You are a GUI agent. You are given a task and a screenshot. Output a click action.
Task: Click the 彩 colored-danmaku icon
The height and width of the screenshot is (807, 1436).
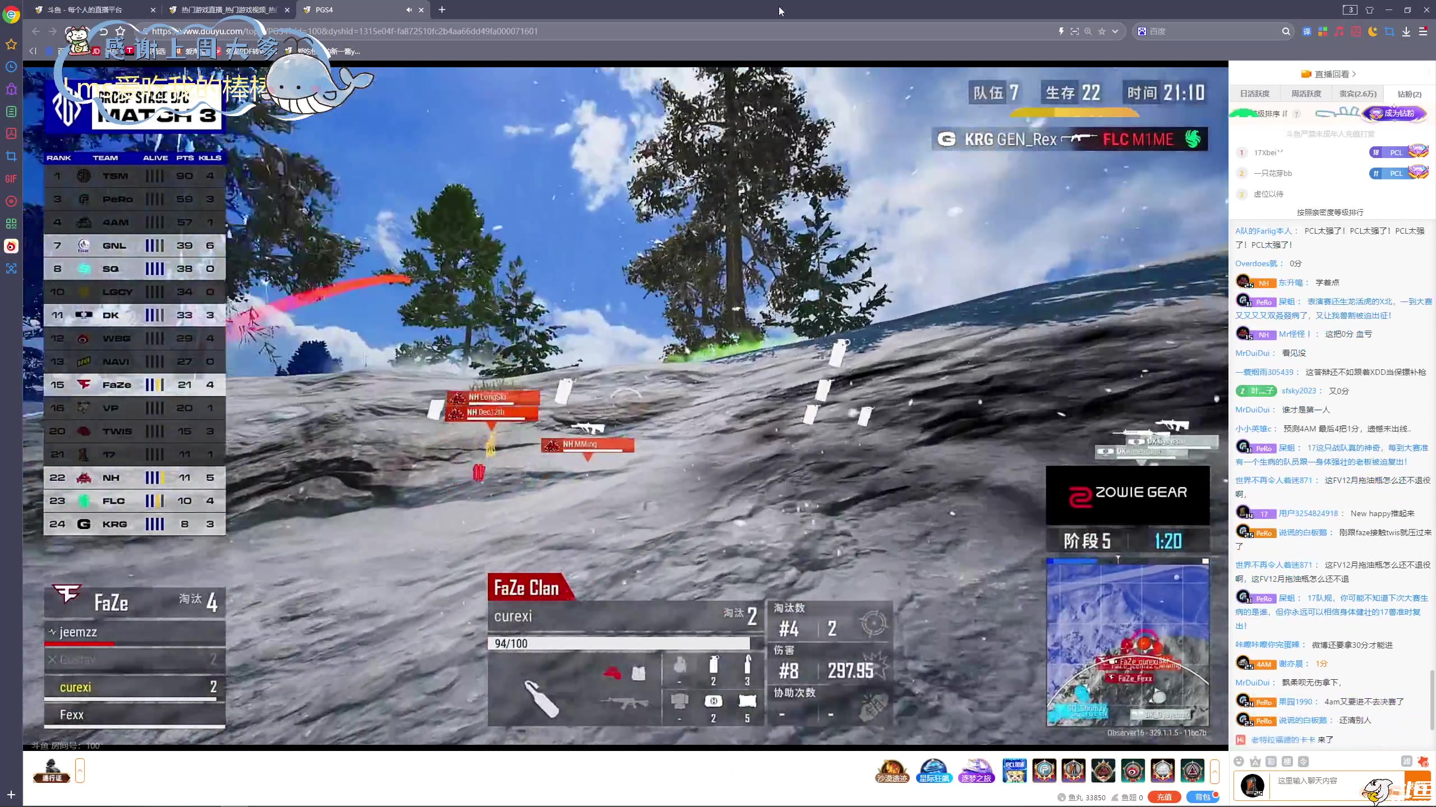(1271, 761)
